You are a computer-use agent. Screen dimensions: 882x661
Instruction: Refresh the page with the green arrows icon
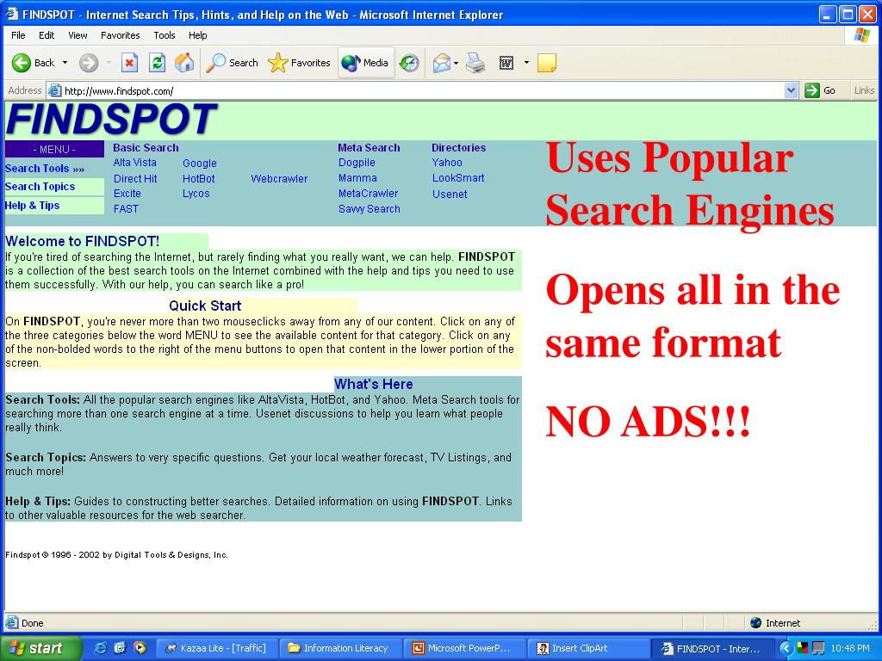pyautogui.click(x=157, y=63)
